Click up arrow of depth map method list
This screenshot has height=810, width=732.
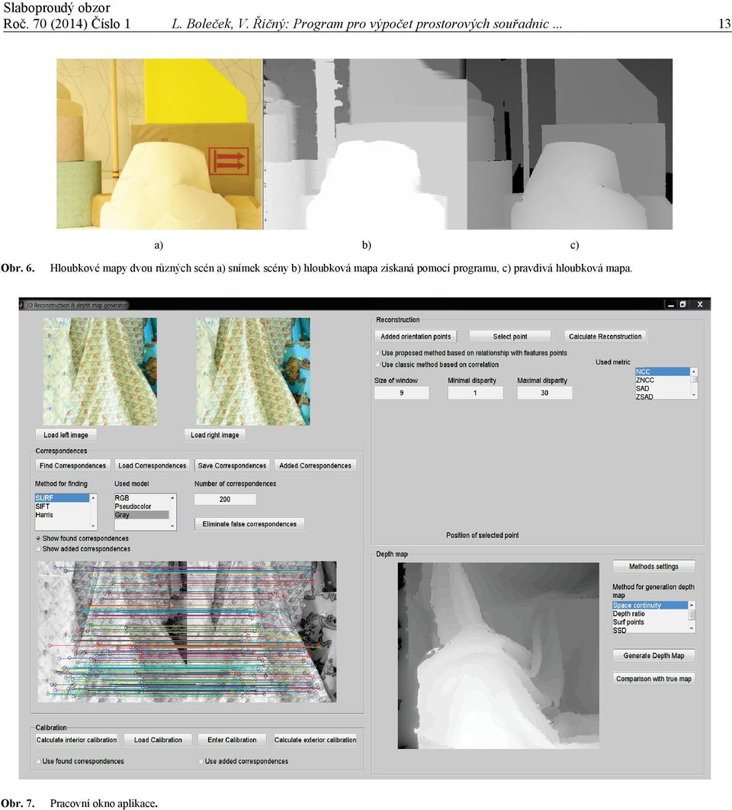point(692,605)
